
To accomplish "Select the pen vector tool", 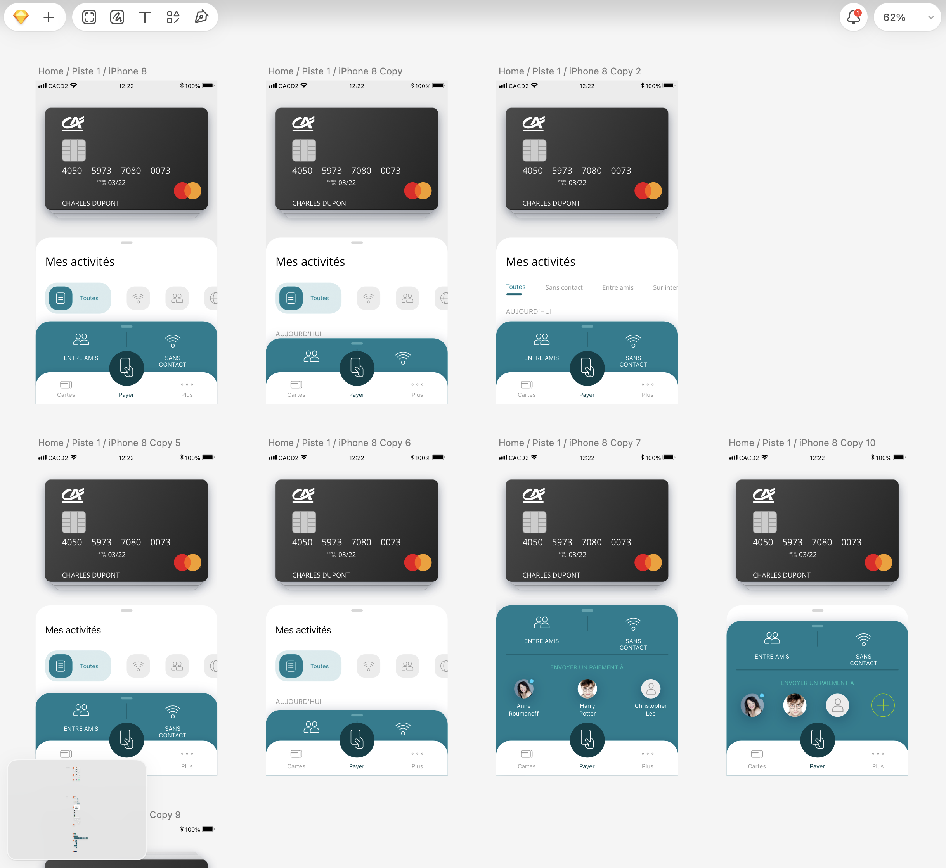I will 201,17.
